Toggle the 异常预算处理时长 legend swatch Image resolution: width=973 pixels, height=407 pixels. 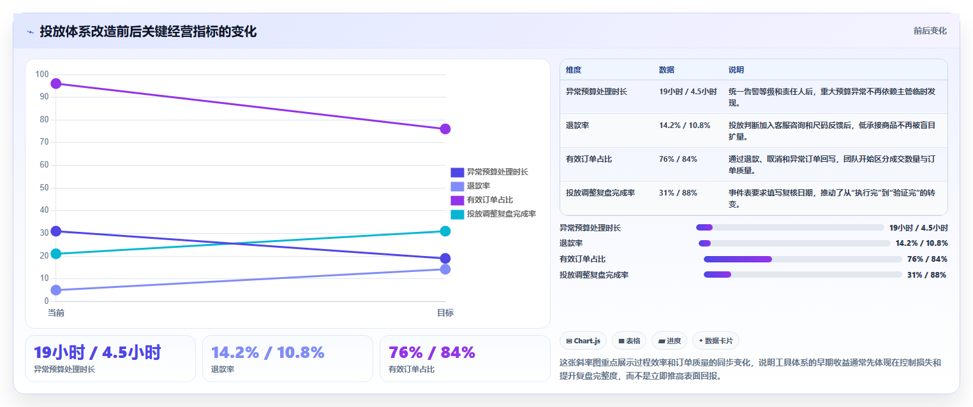tap(457, 172)
